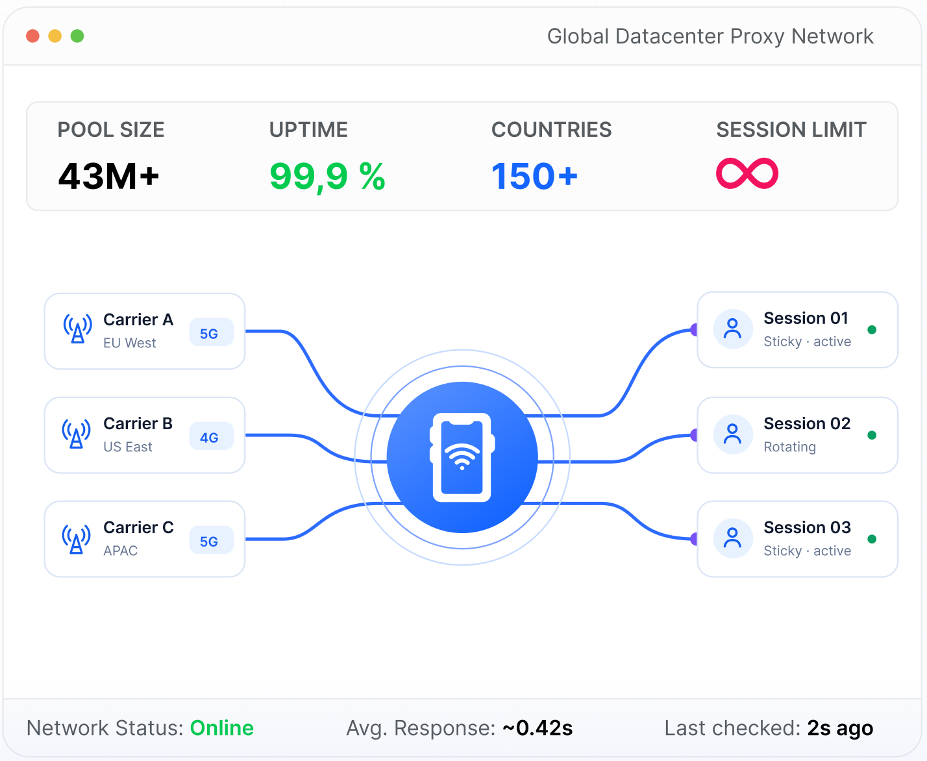
Task: Click the green status dot on Session 01
Action: tap(872, 330)
